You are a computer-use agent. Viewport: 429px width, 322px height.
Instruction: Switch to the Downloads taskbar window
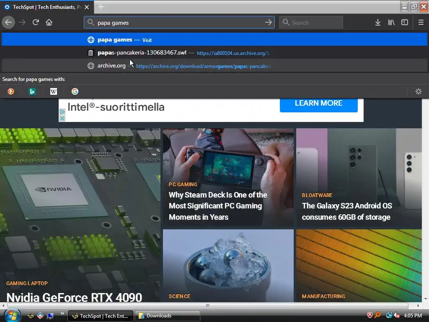[168, 316]
